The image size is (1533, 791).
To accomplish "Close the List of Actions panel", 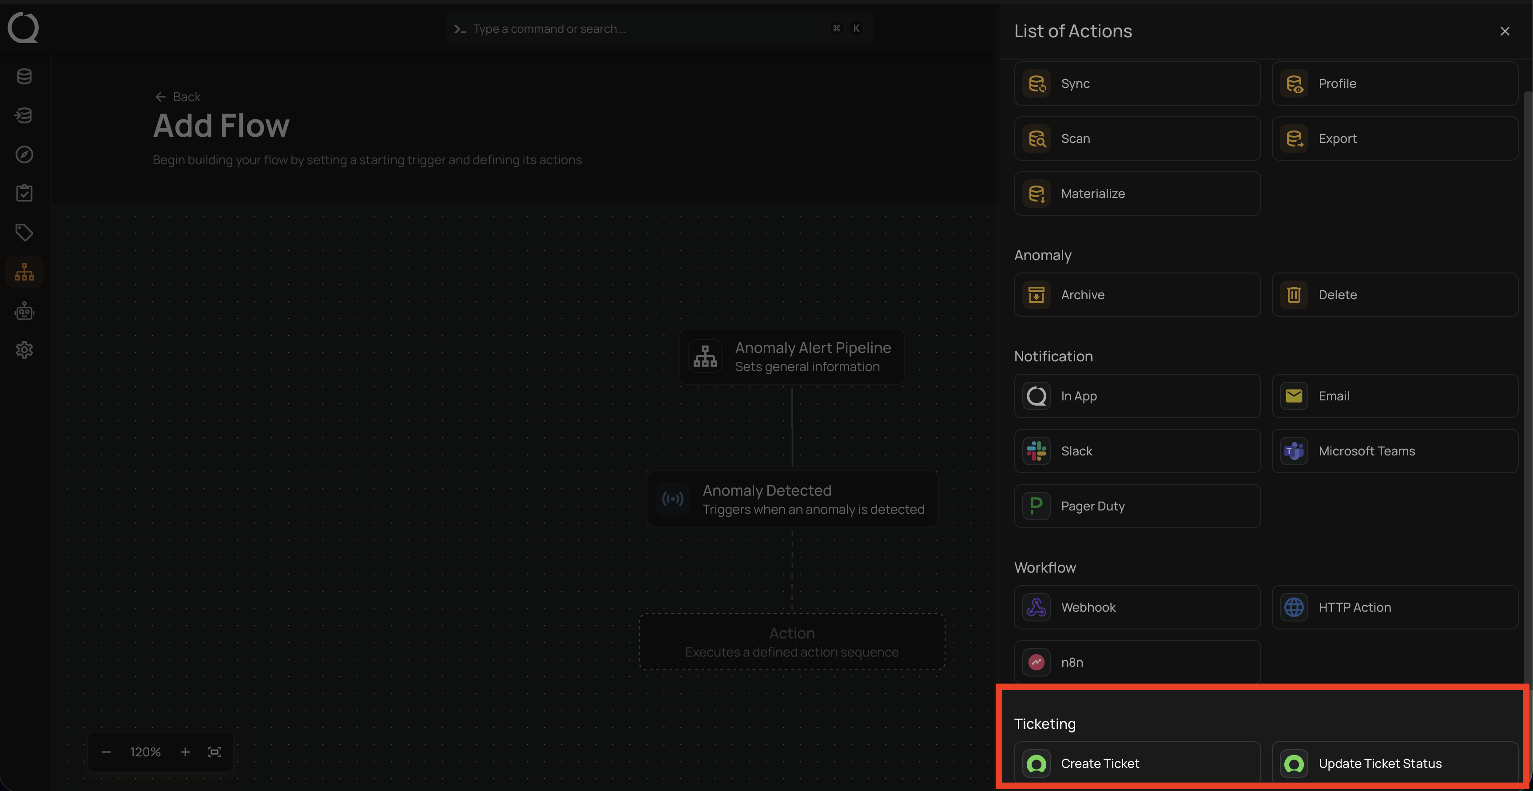I will pos(1505,32).
